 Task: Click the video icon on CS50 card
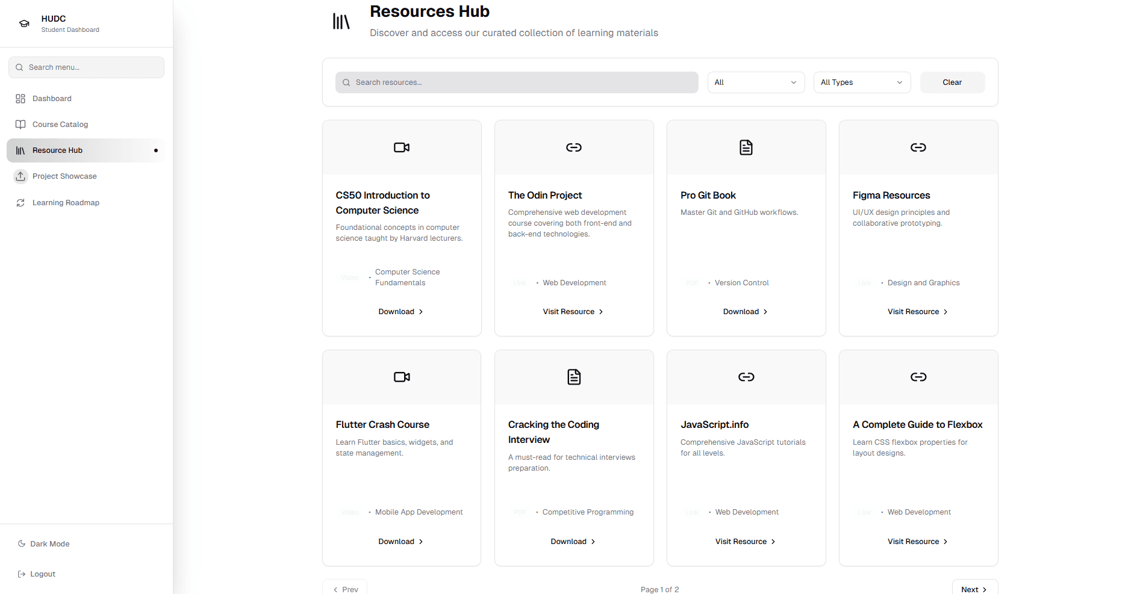(402, 147)
